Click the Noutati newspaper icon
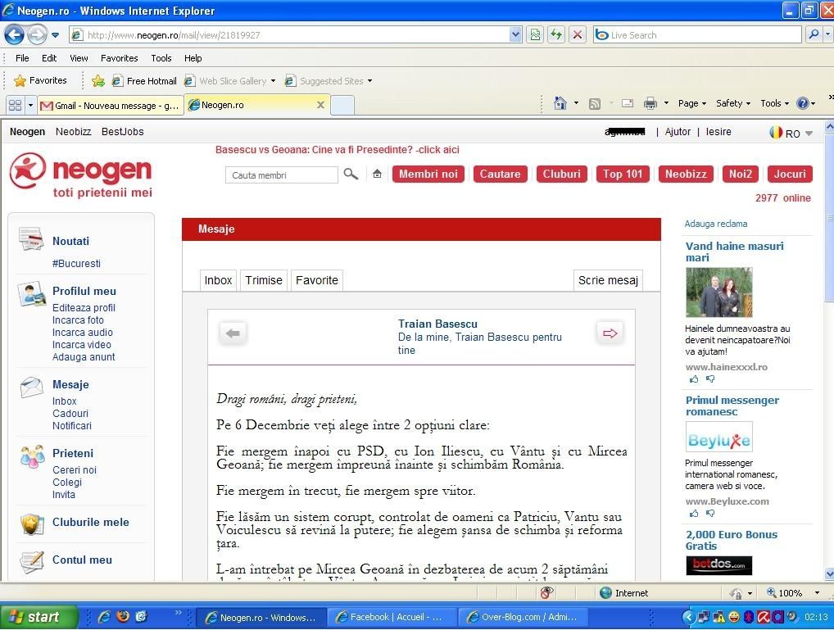 pos(31,239)
